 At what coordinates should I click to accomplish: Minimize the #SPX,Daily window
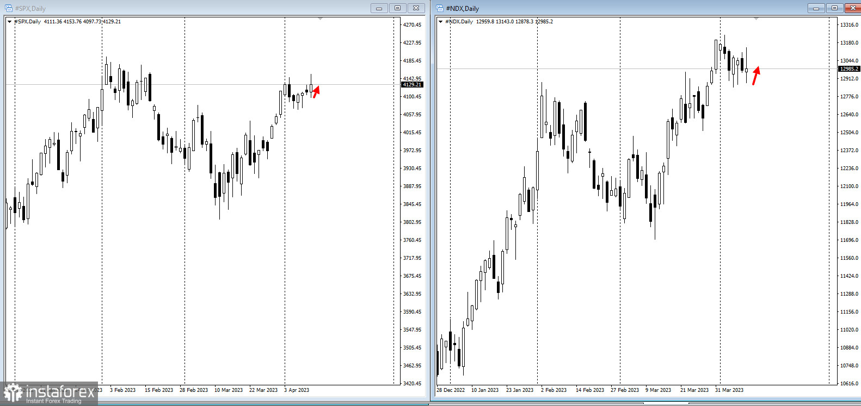click(x=379, y=8)
